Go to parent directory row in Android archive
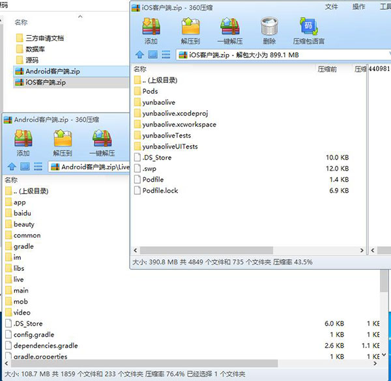Viewport: 391px width, 381px height. [x=27, y=191]
